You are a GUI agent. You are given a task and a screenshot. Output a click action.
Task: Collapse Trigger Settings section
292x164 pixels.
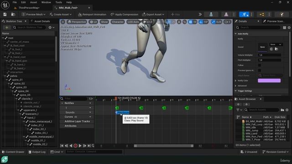point(235,91)
